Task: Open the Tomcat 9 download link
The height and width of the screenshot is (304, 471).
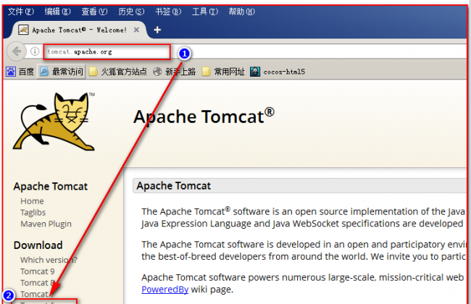Action: 38,271
